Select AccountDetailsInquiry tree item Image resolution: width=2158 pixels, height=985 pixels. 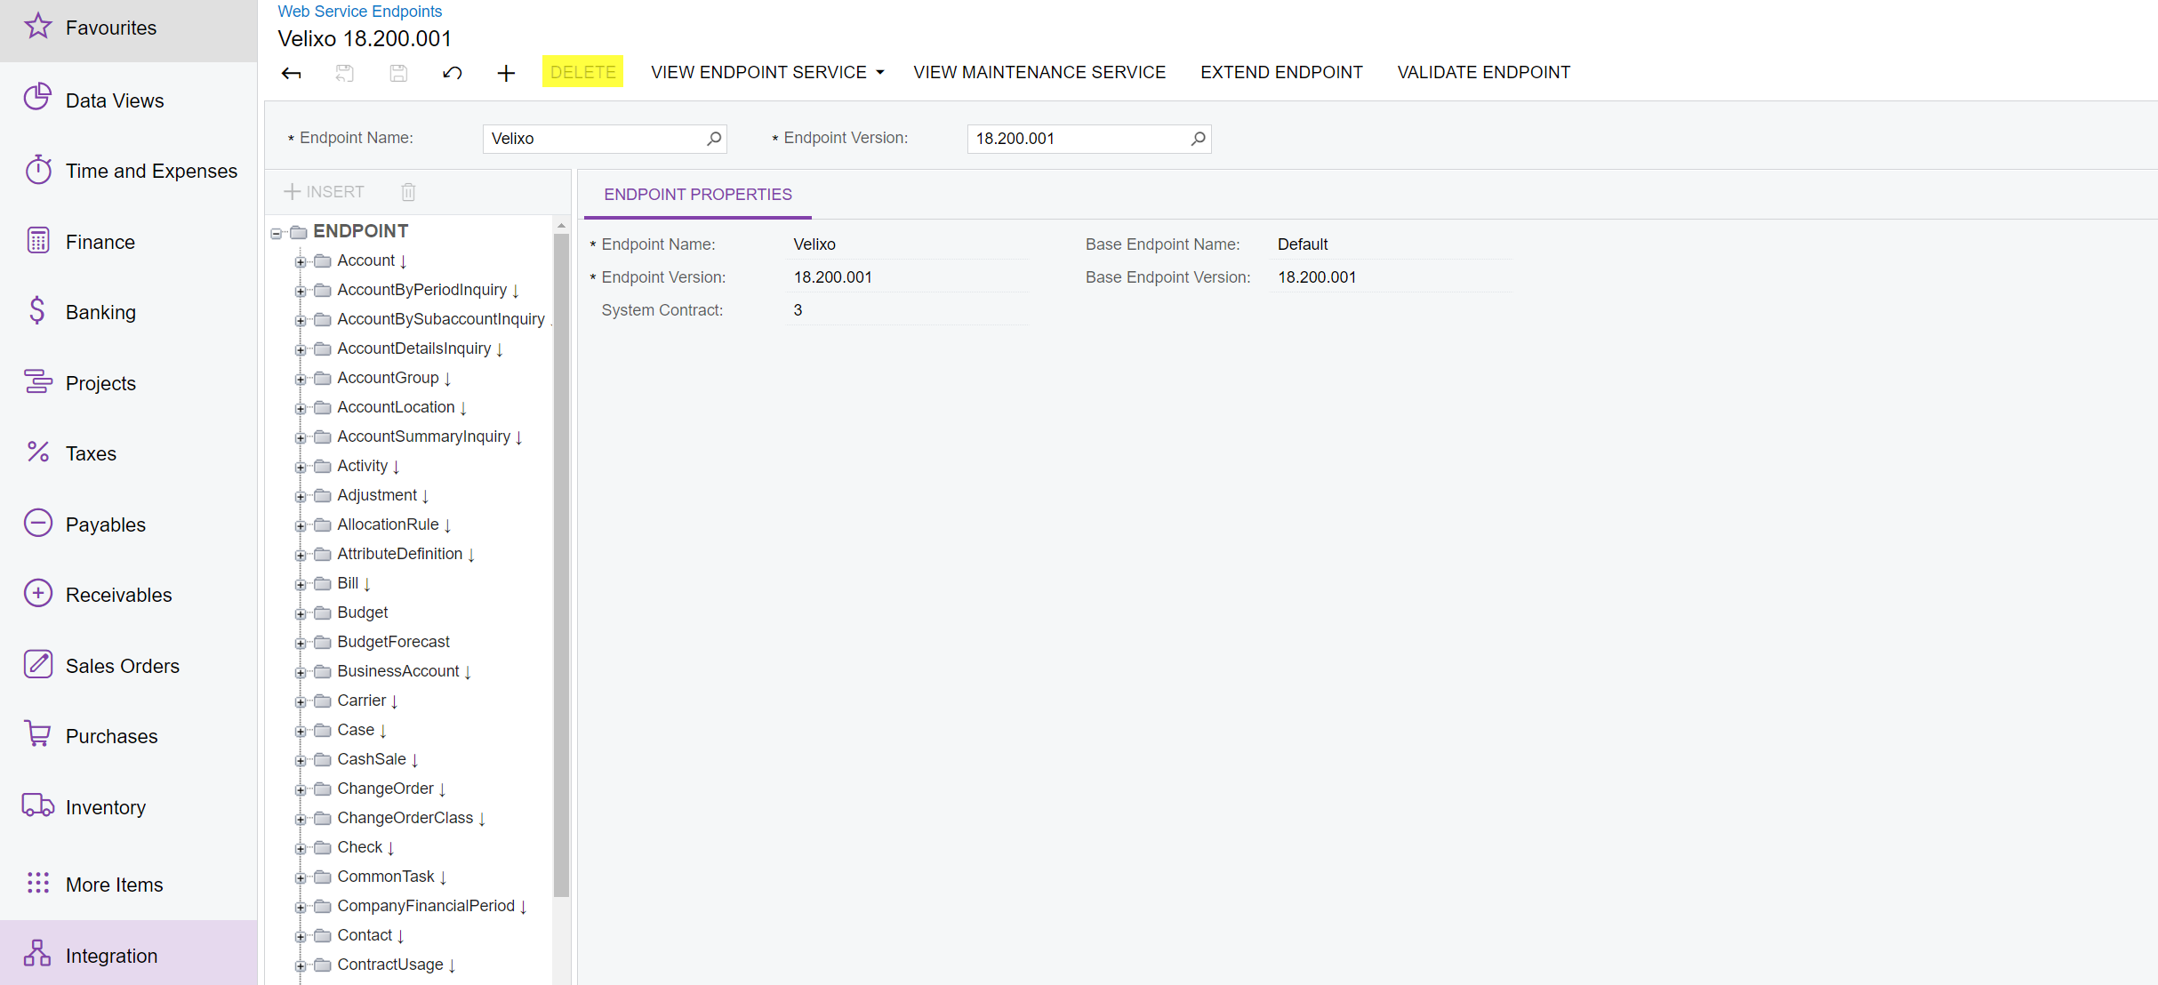pyautogui.click(x=414, y=348)
